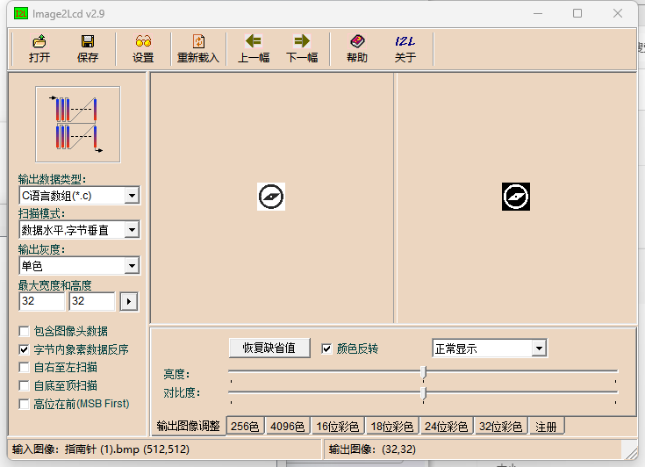Viewport: 645px width, 467px height.
Task: Maximize the Image2Lcd window
Action: tap(577, 13)
